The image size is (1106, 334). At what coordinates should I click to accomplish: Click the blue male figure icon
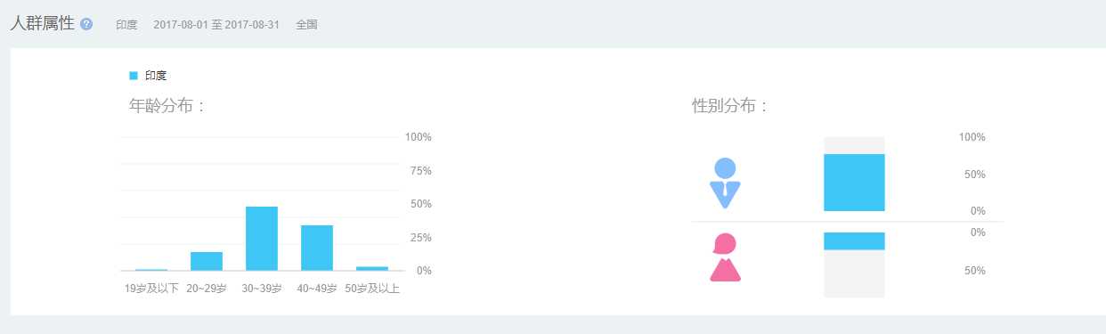point(725,183)
